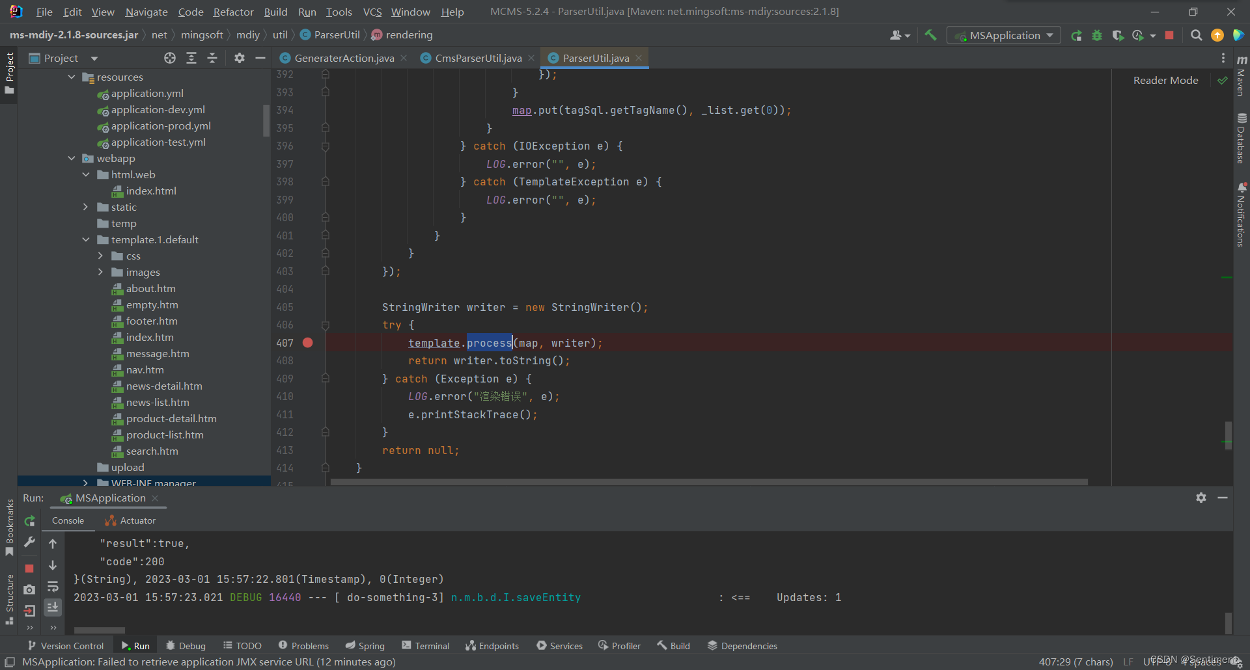The height and width of the screenshot is (670, 1250).
Task: Click the console horizontal scrollbar
Action: [99, 630]
